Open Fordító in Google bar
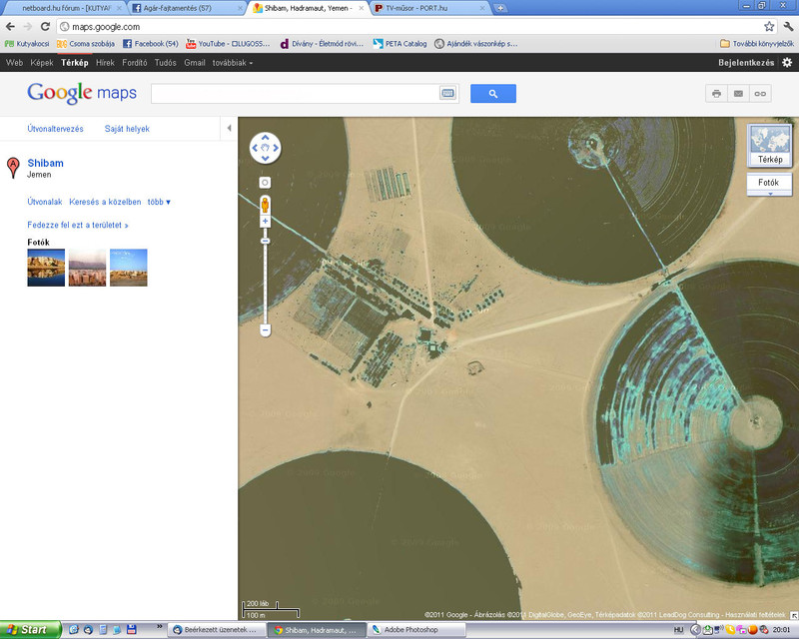Viewport: 799px width, 639px height. pyautogui.click(x=135, y=63)
